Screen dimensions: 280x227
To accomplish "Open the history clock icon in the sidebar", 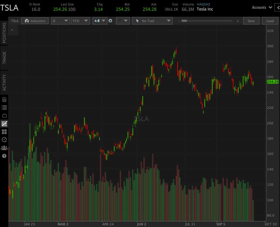I will (4, 140).
